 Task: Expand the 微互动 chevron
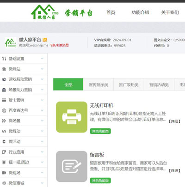(42, 131)
